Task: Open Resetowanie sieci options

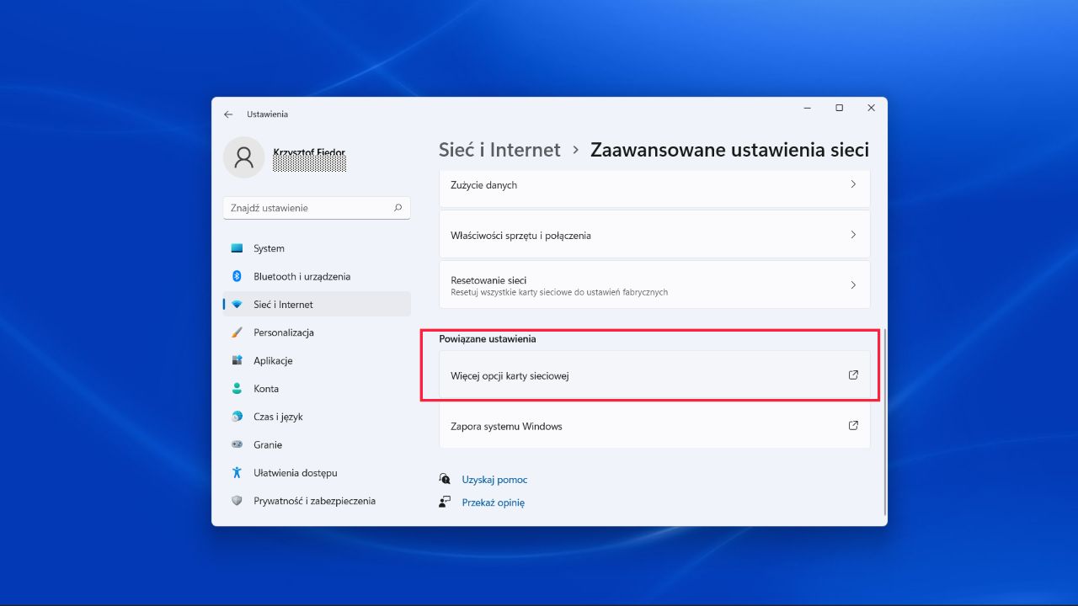Action: pyautogui.click(x=654, y=284)
